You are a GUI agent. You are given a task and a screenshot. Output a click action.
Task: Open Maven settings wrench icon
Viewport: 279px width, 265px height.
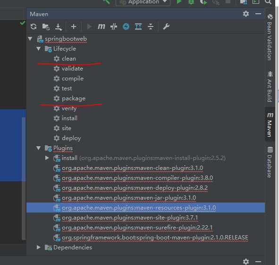tap(166, 27)
